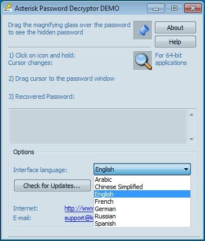Click the magnifying glass password finder icon
Viewport: 205px width, 241px height.
[x=142, y=61]
